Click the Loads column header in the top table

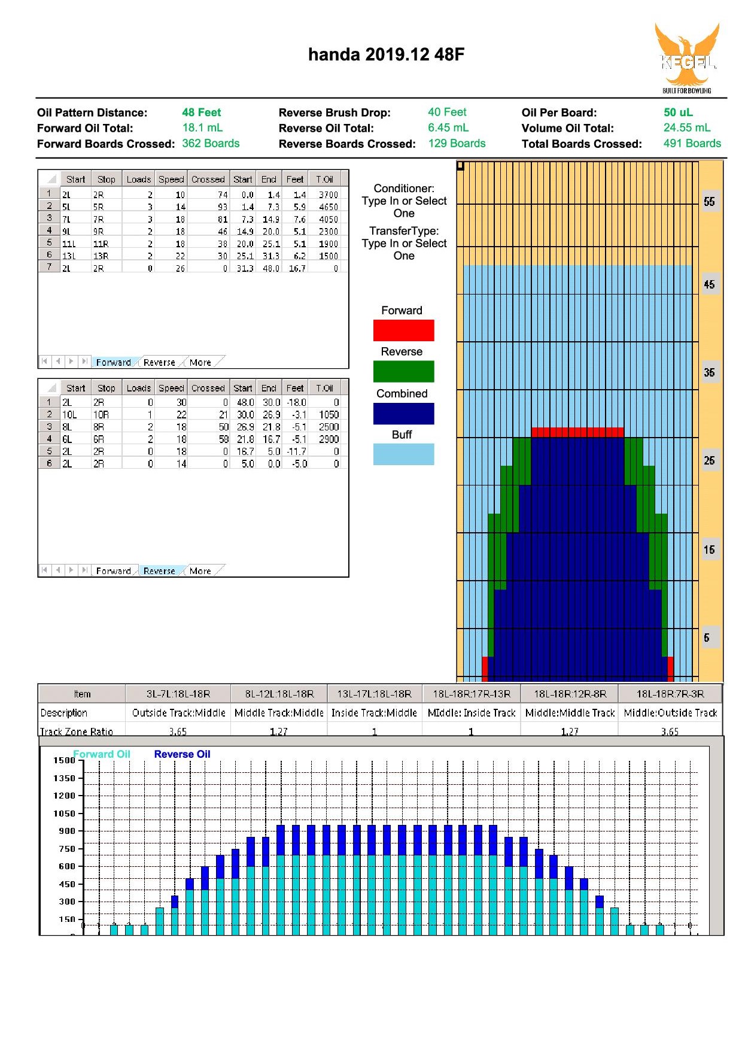click(138, 179)
